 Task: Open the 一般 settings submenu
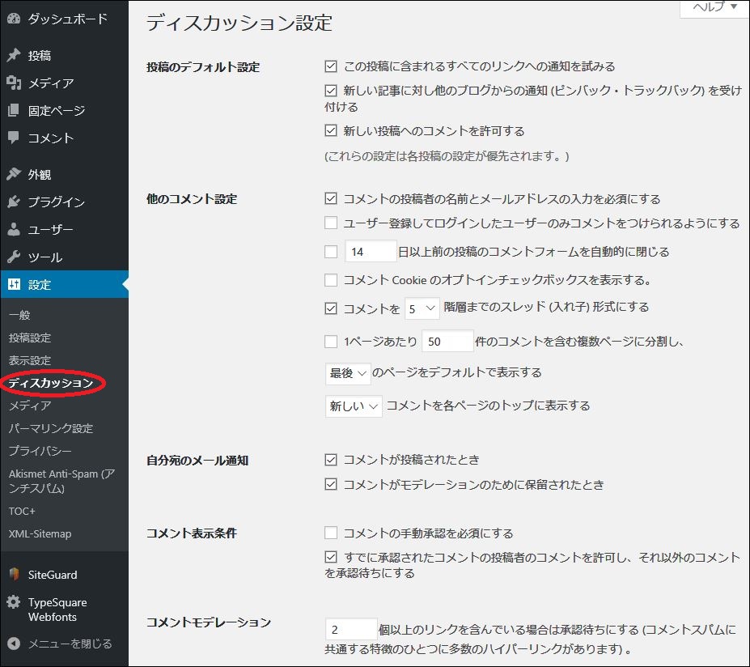(x=19, y=315)
